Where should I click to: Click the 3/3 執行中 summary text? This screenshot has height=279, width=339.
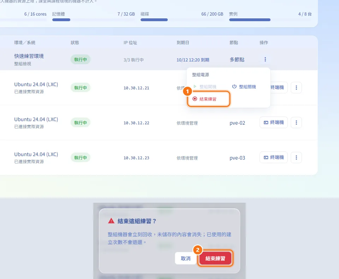[133, 60]
